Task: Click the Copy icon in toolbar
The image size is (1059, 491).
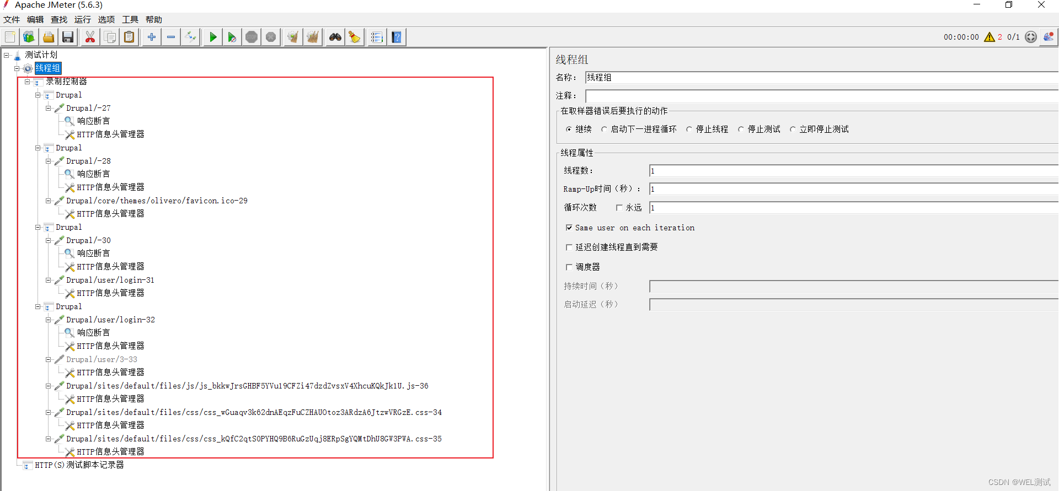Action: pos(110,37)
